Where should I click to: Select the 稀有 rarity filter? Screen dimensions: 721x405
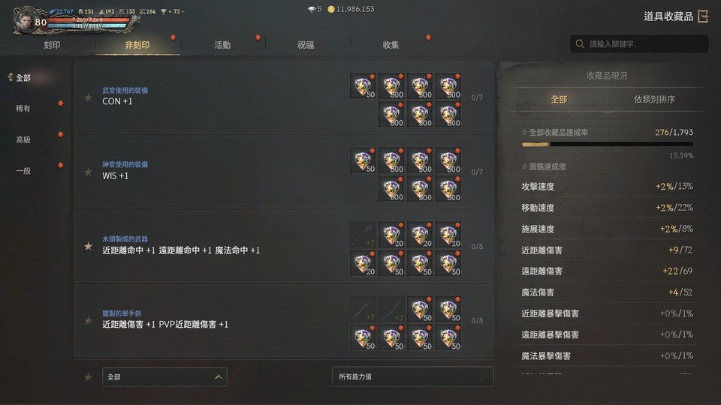point(23,109)
